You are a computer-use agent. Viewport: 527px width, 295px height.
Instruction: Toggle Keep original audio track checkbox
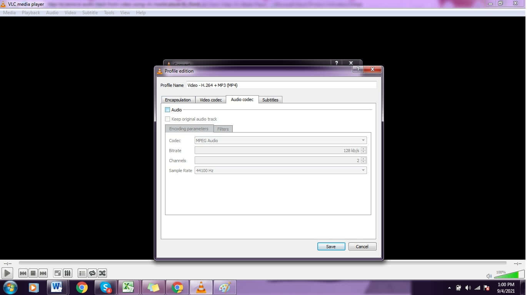pyautogui.click(x=167, y=119)
